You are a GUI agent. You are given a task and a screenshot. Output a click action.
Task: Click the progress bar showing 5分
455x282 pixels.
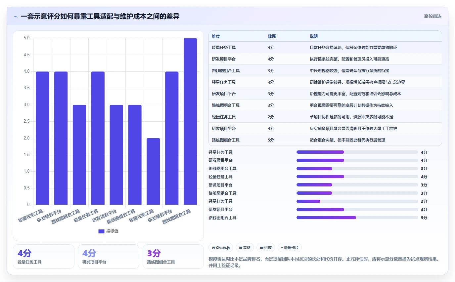(357, 218)
